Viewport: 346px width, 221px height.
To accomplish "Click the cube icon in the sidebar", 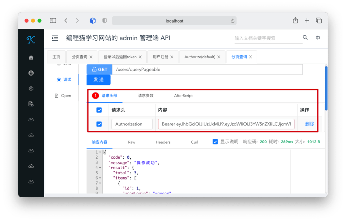I will coord(31,88).
